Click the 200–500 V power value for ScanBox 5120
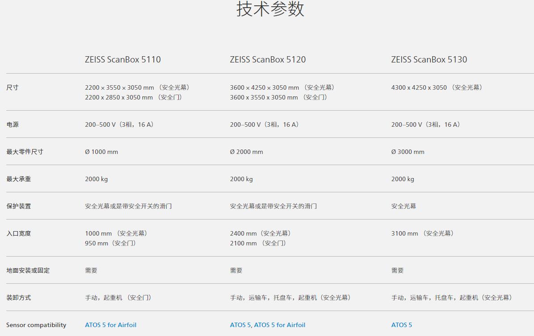 click(x=264, y=124)
